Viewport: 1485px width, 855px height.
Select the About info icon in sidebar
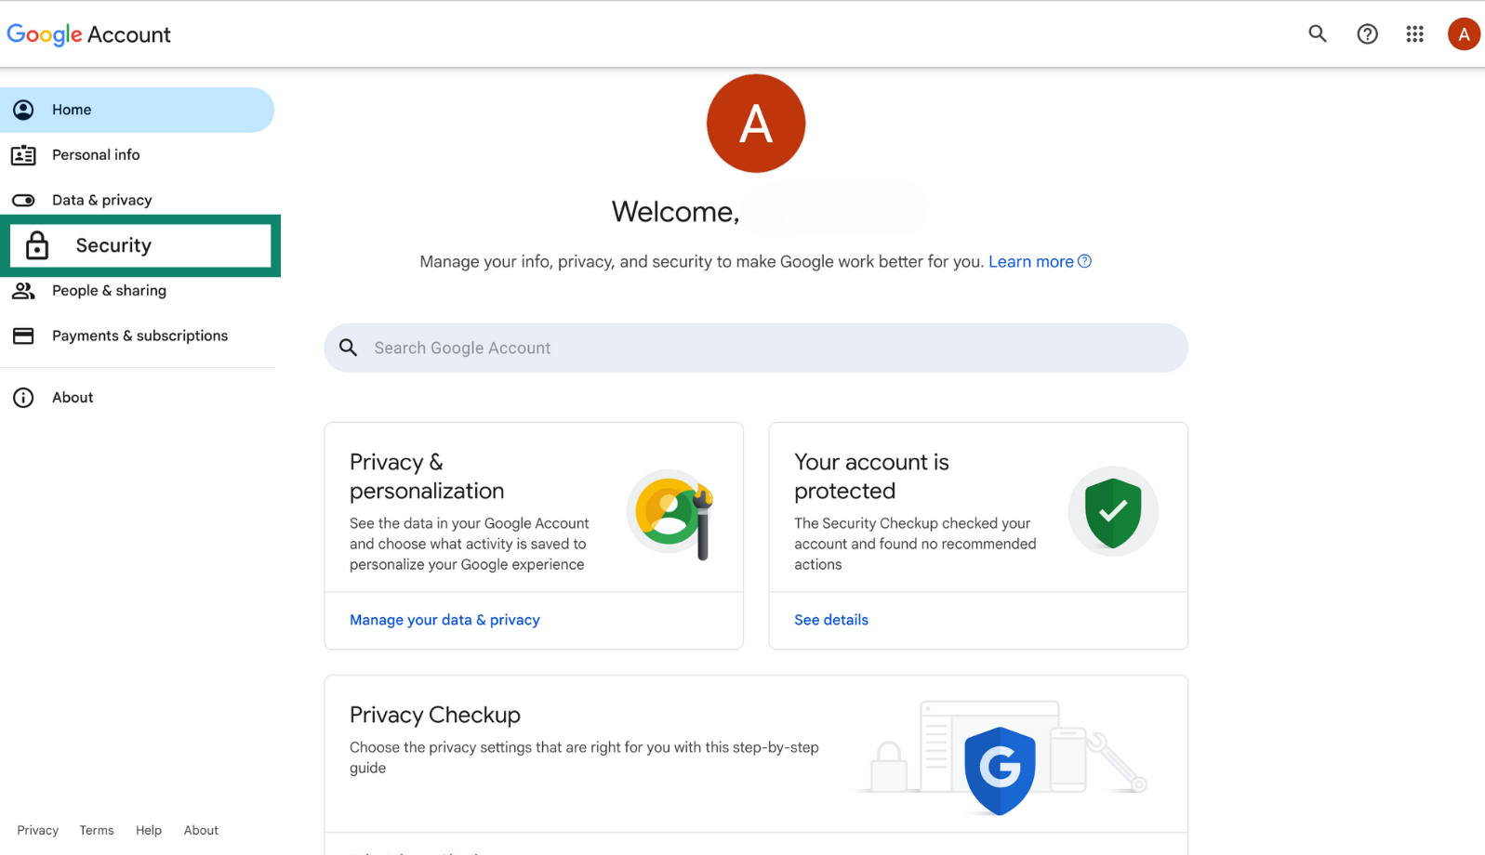click(23, 397)
